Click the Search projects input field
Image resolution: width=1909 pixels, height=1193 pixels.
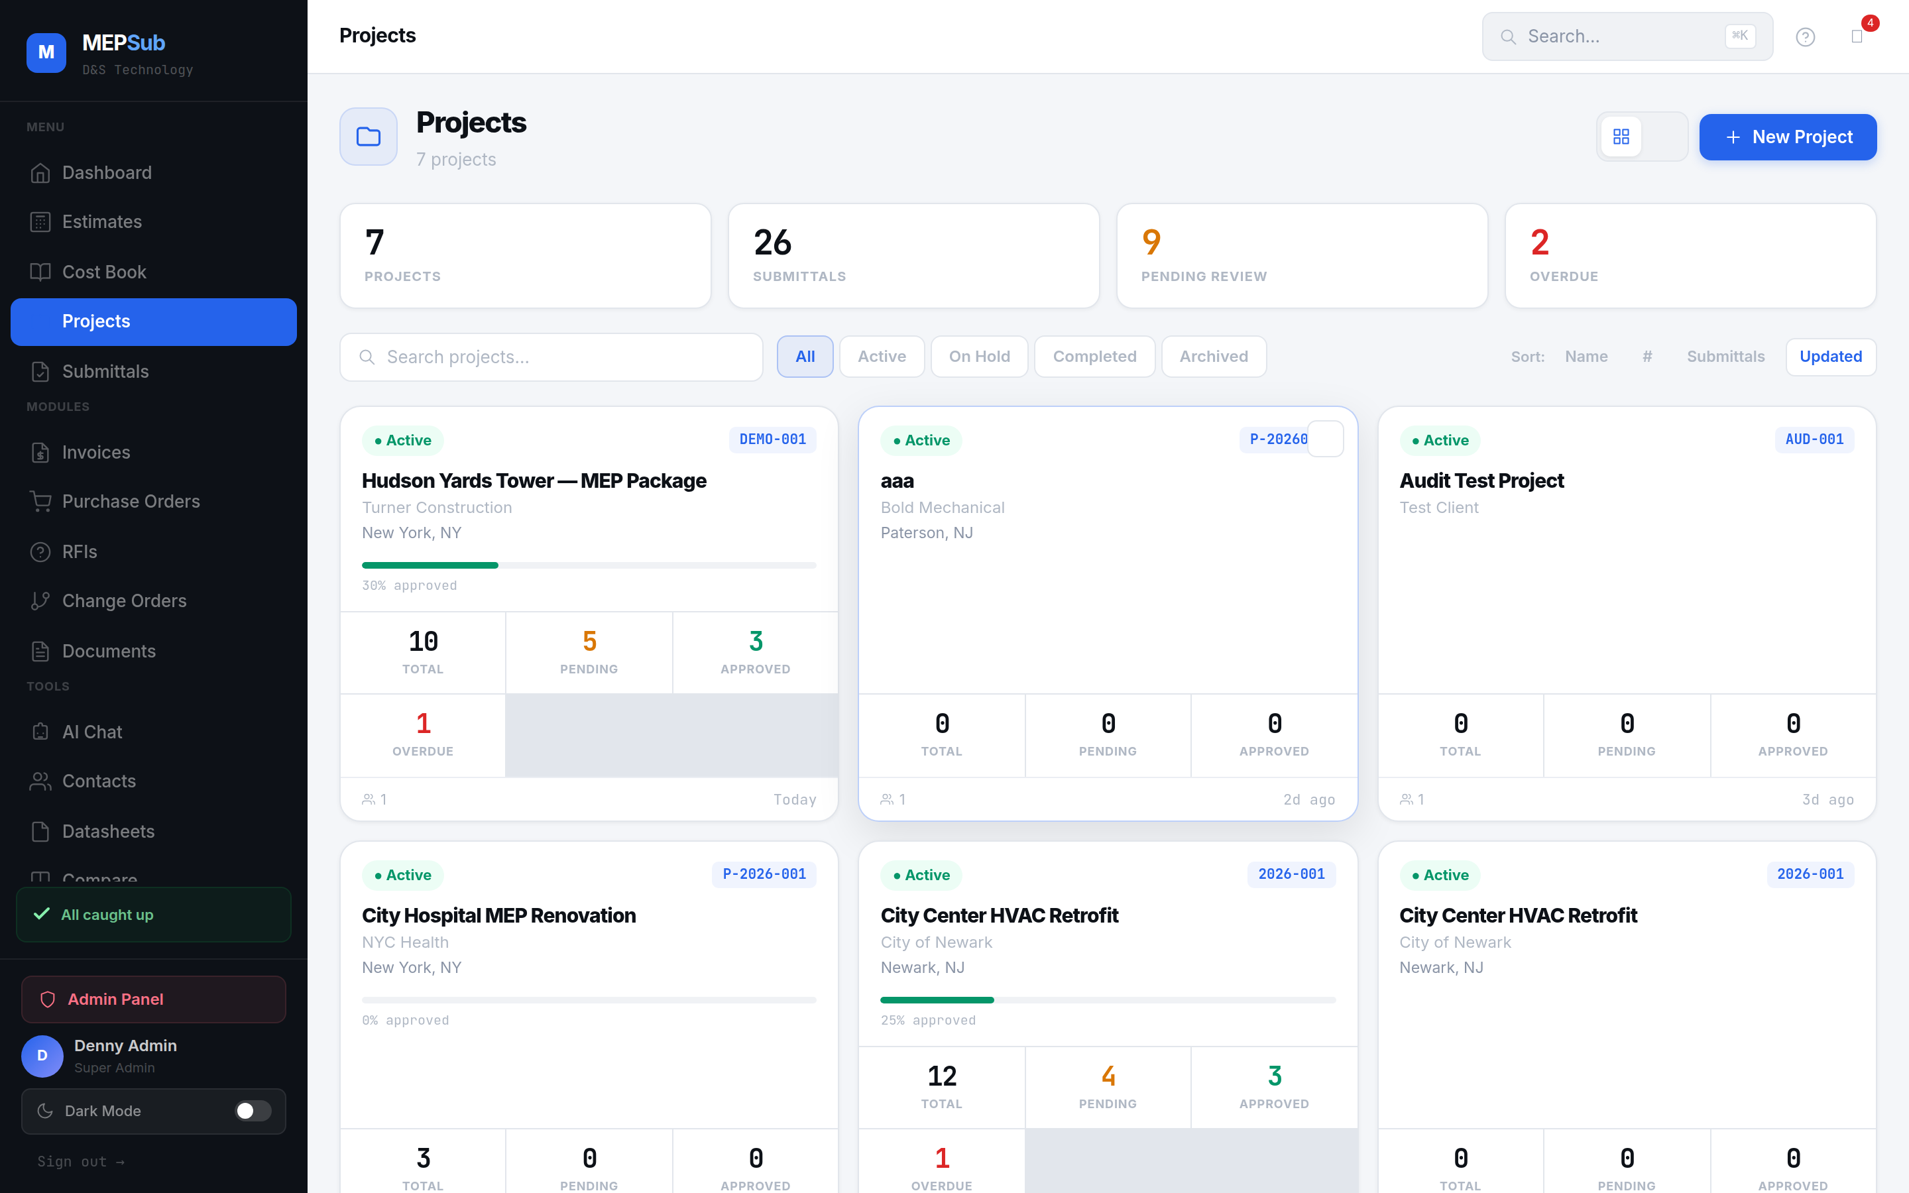tap(551, 357)
